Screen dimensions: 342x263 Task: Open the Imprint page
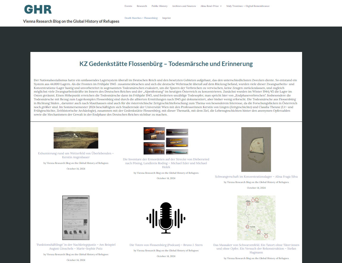[x=167, y=18]
